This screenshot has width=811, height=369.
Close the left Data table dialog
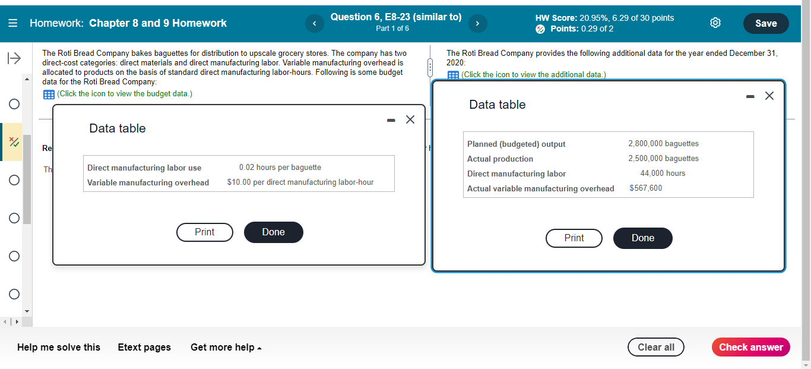(x=410, y=119)
